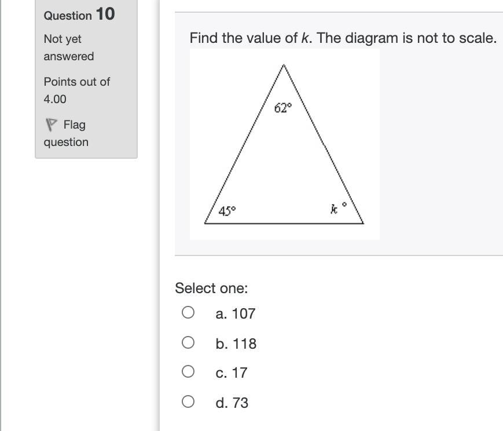Click the Flag question link text

[x=74, y=125]
